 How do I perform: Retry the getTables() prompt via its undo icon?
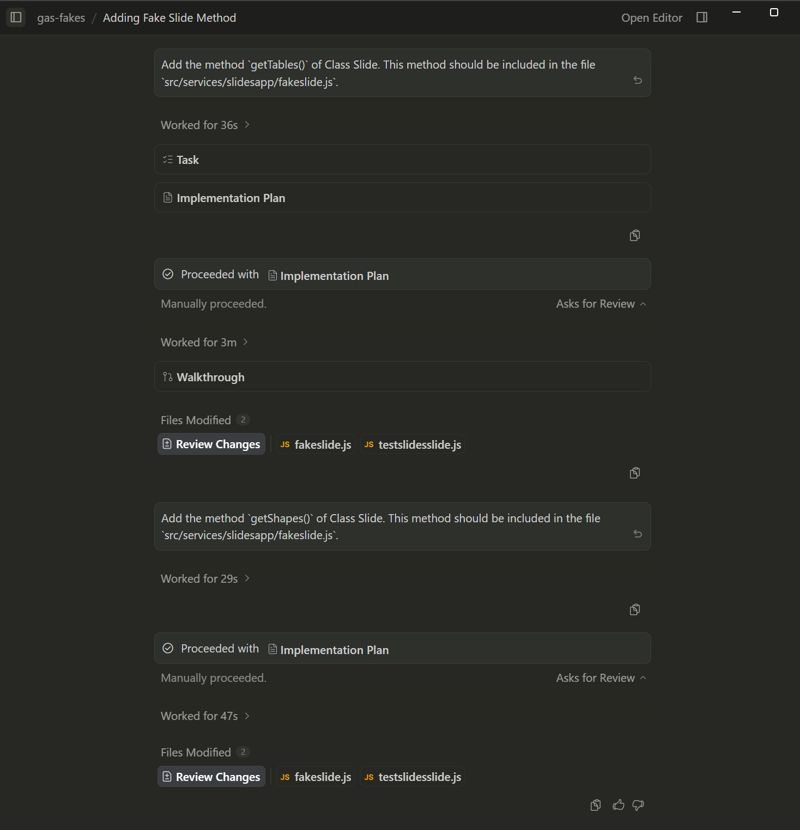tap(638, 80)
